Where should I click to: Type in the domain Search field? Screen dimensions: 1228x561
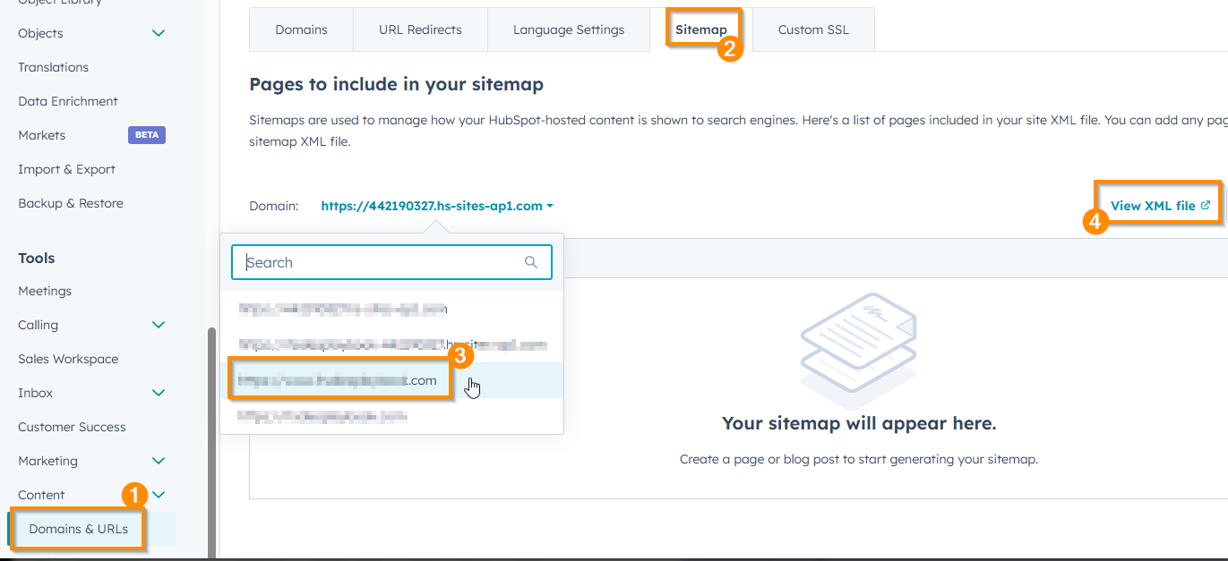[x=381, y=262]
